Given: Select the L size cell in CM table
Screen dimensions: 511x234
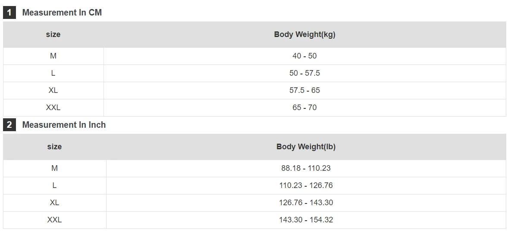Looking at the screenshot, I should (53, 73).
